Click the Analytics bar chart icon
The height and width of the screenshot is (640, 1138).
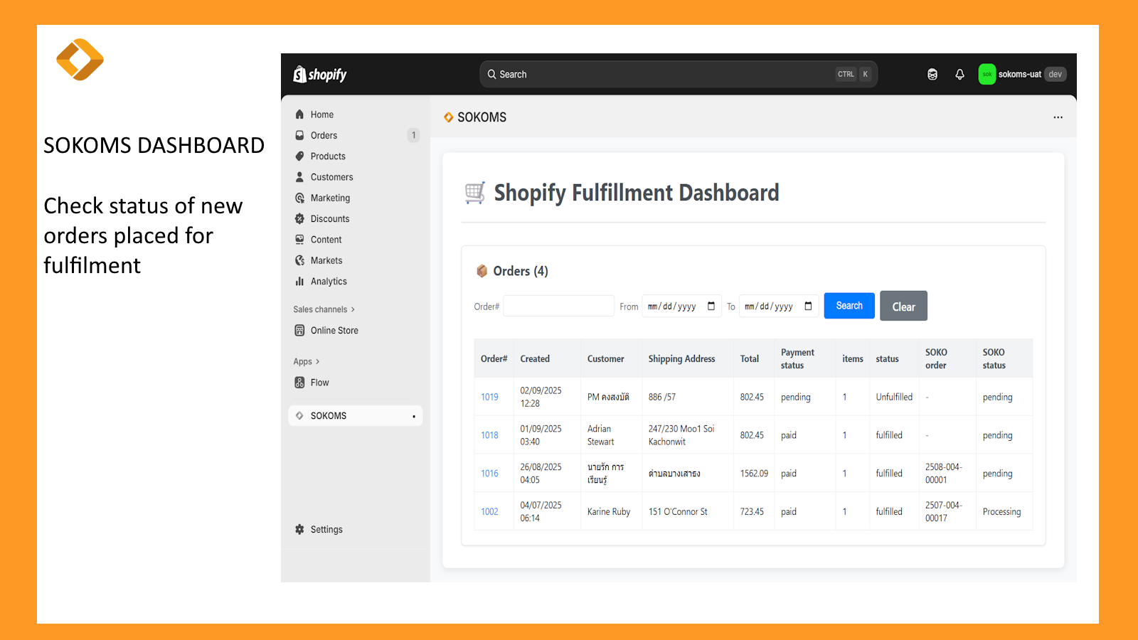coord(299,282)
